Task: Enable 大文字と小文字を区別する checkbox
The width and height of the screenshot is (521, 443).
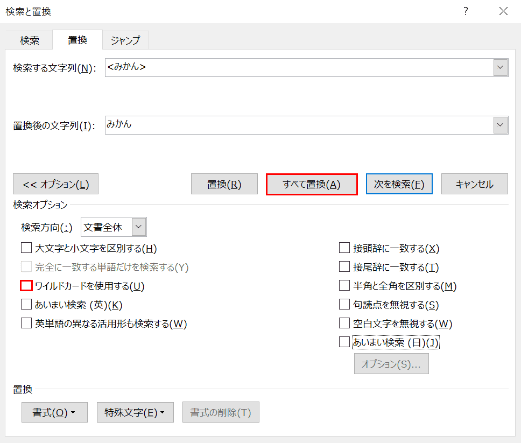Action: pos(26,248)
